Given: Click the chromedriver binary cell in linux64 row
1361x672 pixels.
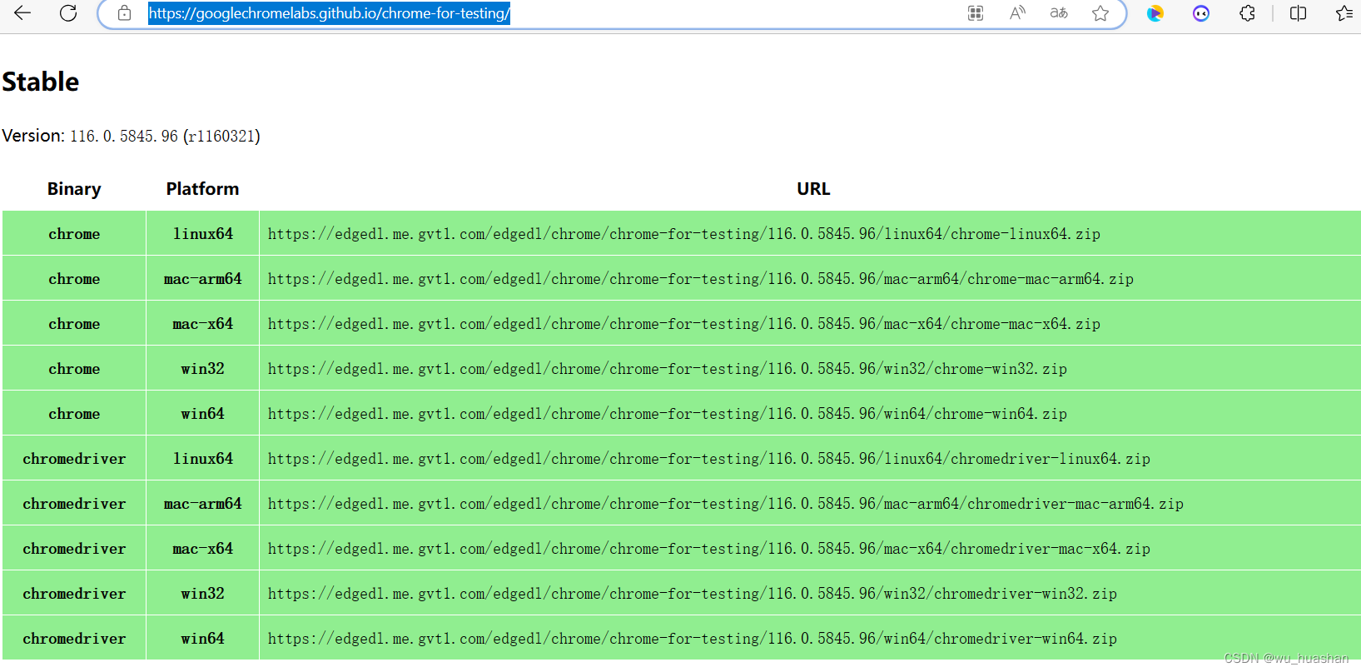Looking at the screenshot, I should [x=74, y=459].
